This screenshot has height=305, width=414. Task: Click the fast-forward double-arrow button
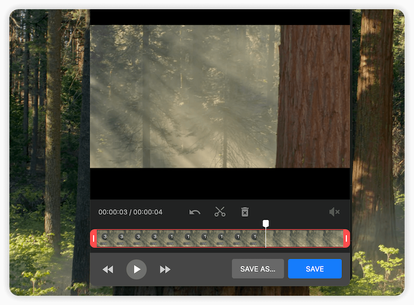click(x=165, y=269)
